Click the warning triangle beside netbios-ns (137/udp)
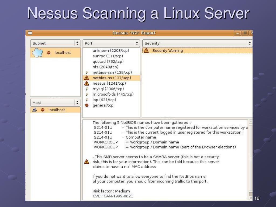276x207 pixels. coord(87,78)
